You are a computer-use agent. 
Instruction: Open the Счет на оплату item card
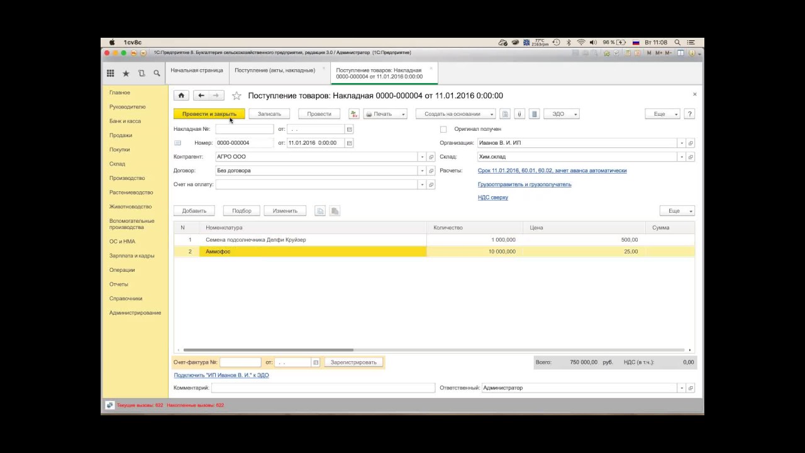(x=431, y=184)
